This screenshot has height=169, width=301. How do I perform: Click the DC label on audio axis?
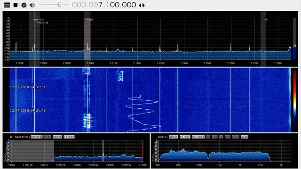pyautogui.click(x=158, y=165)
